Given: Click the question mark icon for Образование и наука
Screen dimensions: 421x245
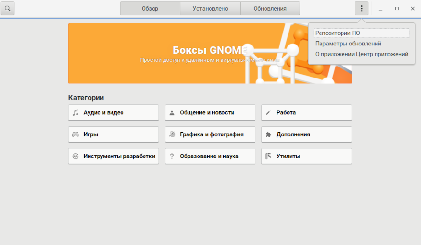Looking at the screenshot, I should point(172,156).
